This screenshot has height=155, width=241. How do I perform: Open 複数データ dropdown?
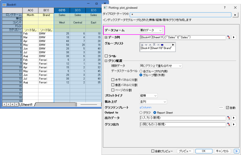(x=161, y=66)
